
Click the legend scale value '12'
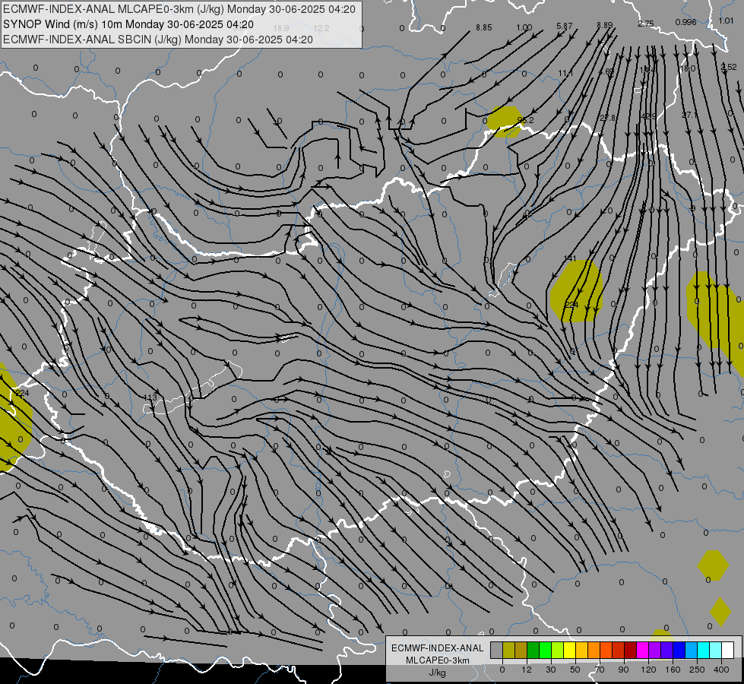527,670
